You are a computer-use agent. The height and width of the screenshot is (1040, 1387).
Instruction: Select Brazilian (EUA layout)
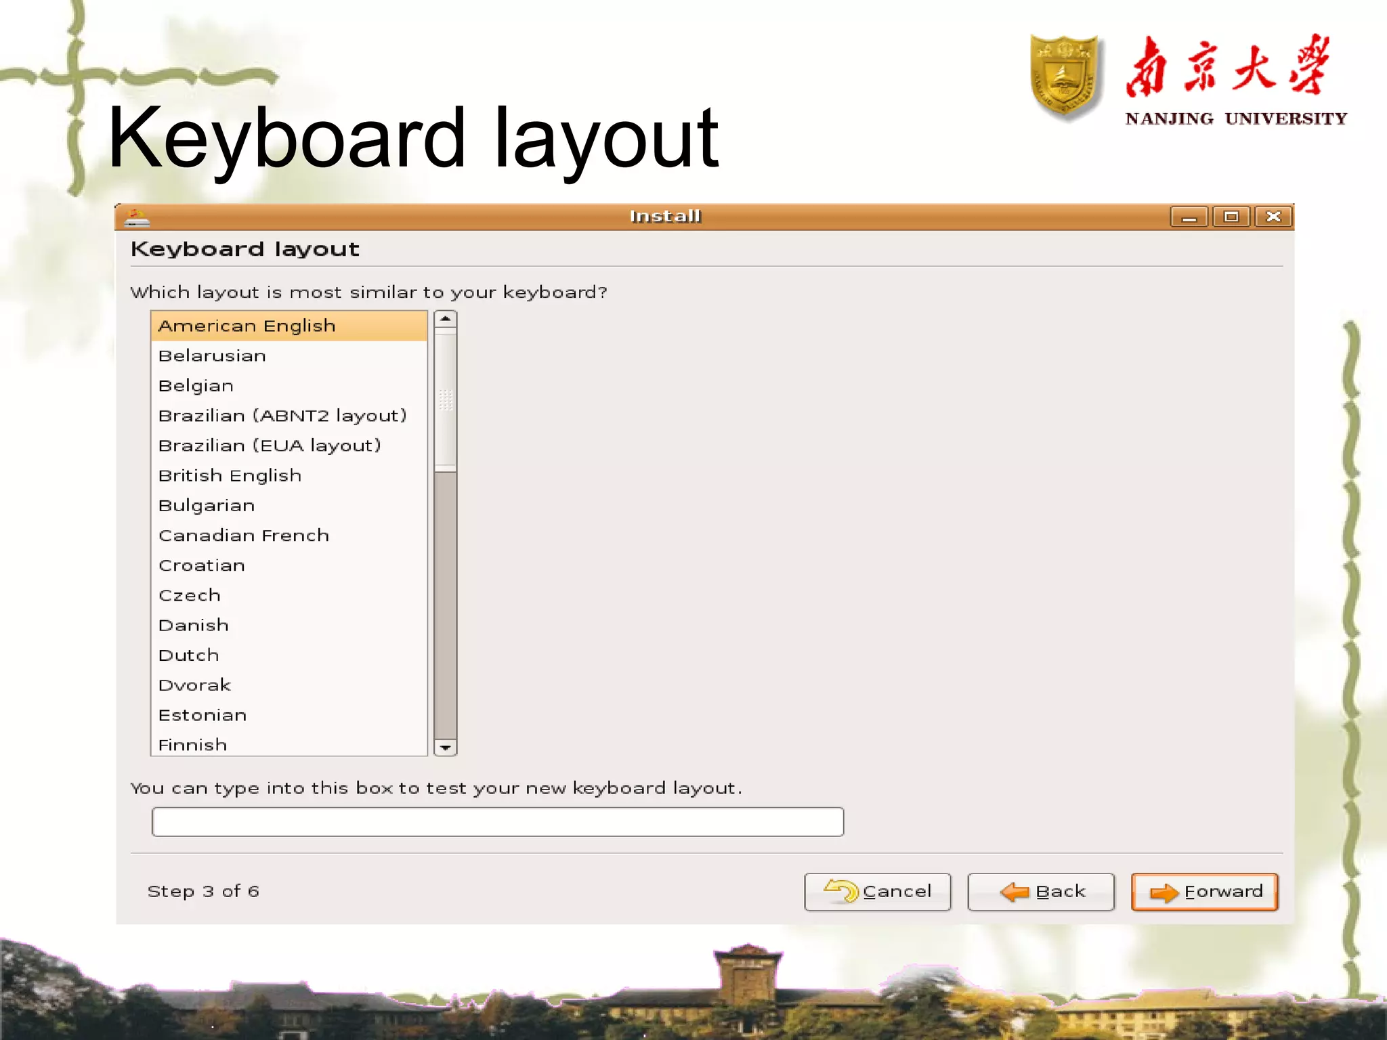tap(289, 446)
